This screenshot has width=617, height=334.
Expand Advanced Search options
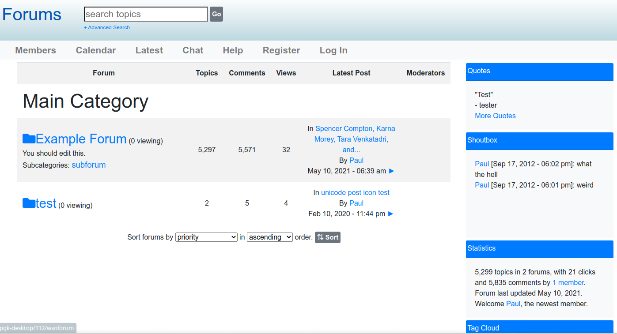107,27
